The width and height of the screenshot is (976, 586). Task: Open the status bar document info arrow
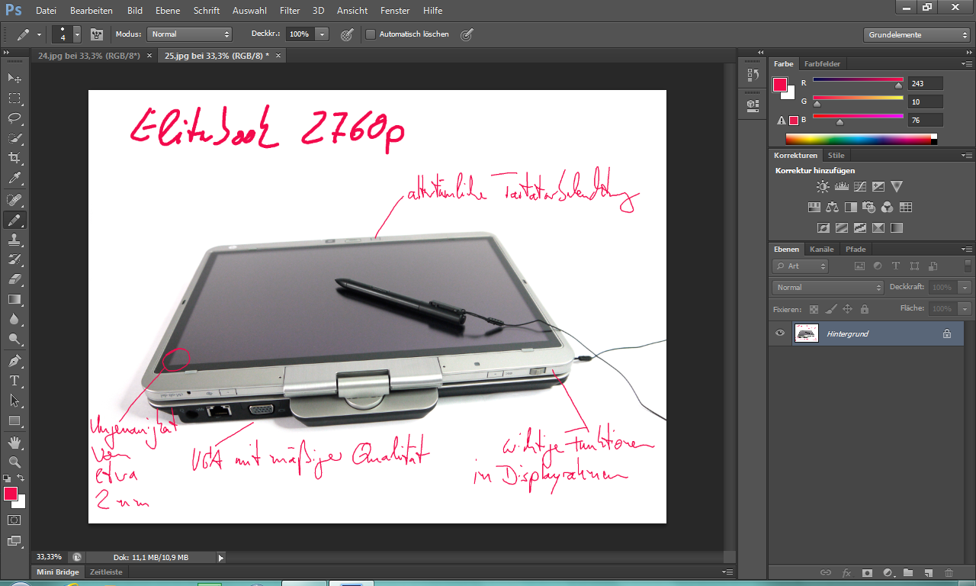click(221, 558)
